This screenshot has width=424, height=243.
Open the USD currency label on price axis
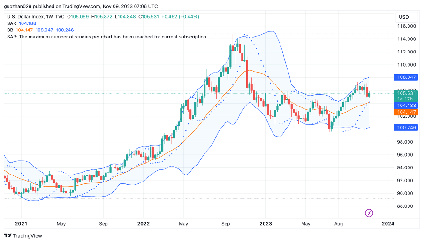tap(403, 17)
